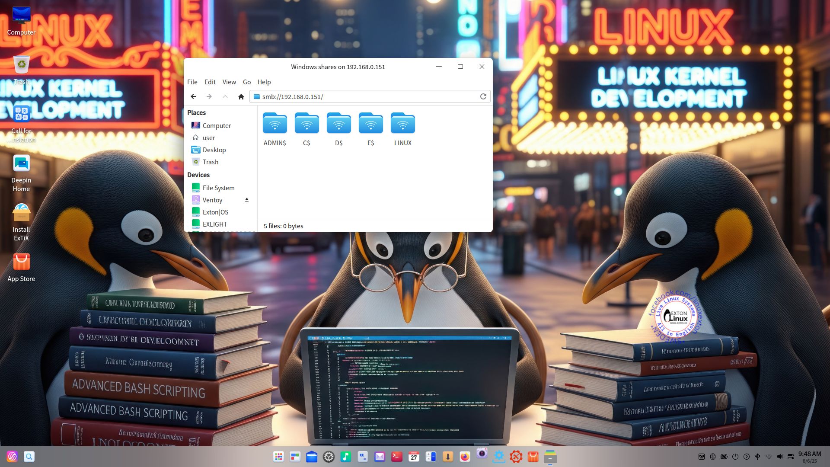830x467 pixels.
Task: Select user home in Places sidebar
Action: click(220, 138)
